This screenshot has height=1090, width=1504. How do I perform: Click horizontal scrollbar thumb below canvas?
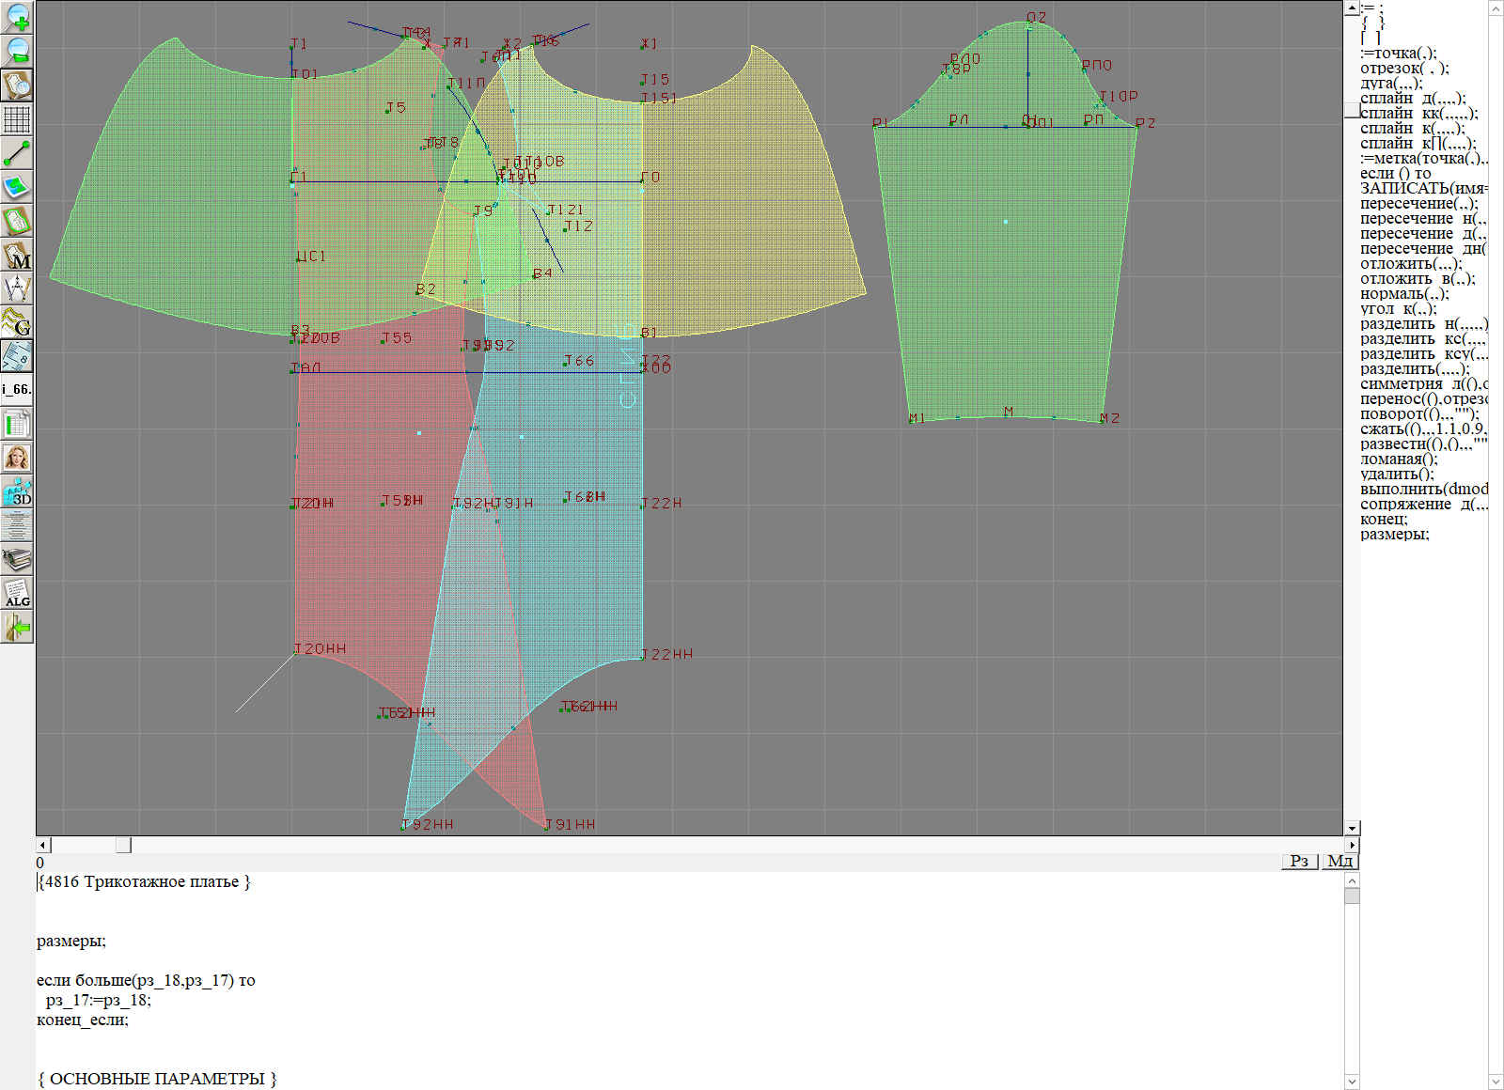click(123, 846)
